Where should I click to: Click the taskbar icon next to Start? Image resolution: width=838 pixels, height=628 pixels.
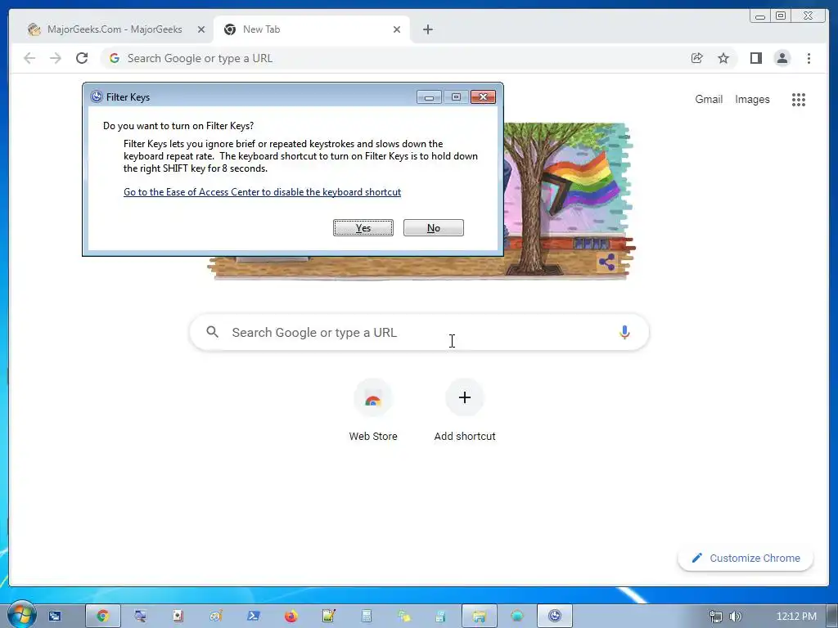pyautogui.click(x=55, y=617)
